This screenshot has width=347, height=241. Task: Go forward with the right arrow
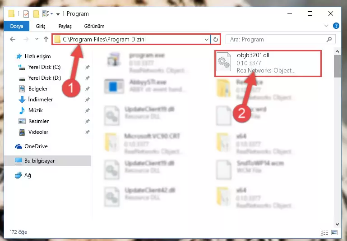[26, 39]
